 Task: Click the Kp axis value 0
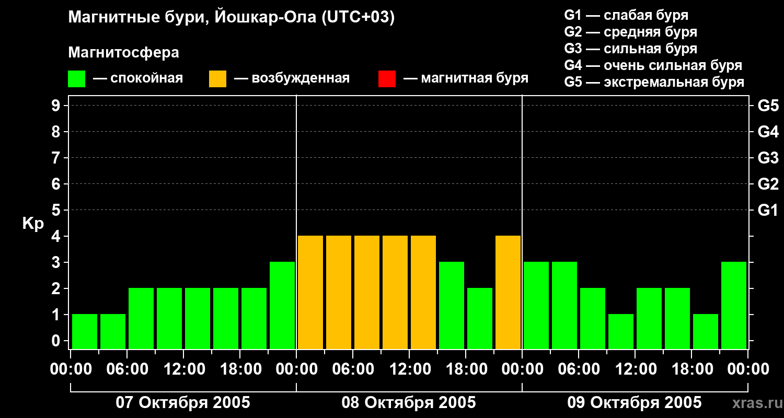(x=57, y=341)
